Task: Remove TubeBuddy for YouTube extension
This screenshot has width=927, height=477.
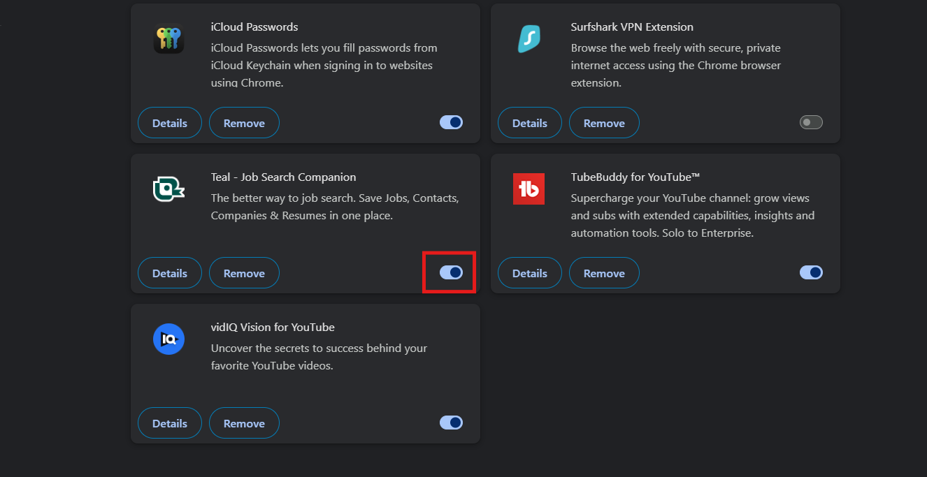Action: click(604, 273)
